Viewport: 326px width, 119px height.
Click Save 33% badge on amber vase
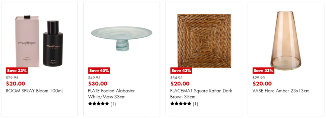point(264,71)
